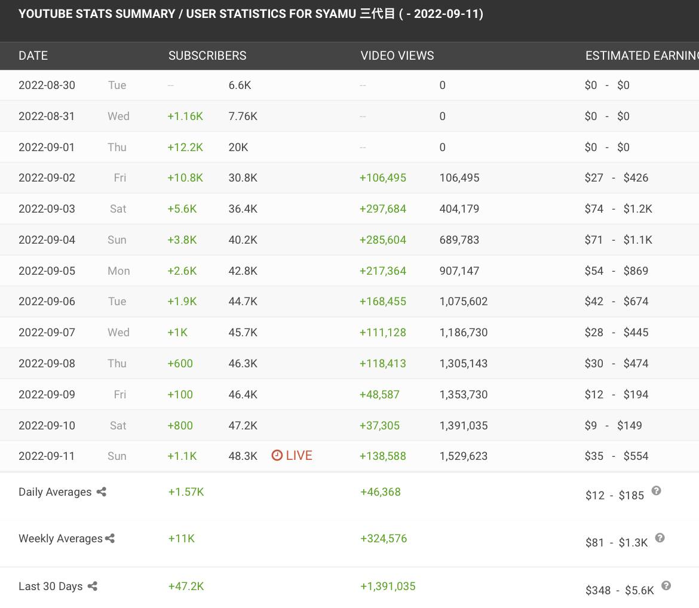Click the 1,529,623 total views figure
699x608 pixels.
tap(464, 456)
